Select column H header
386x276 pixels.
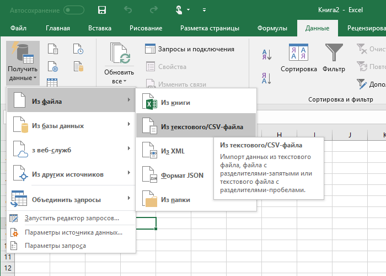tap(279, 135)
